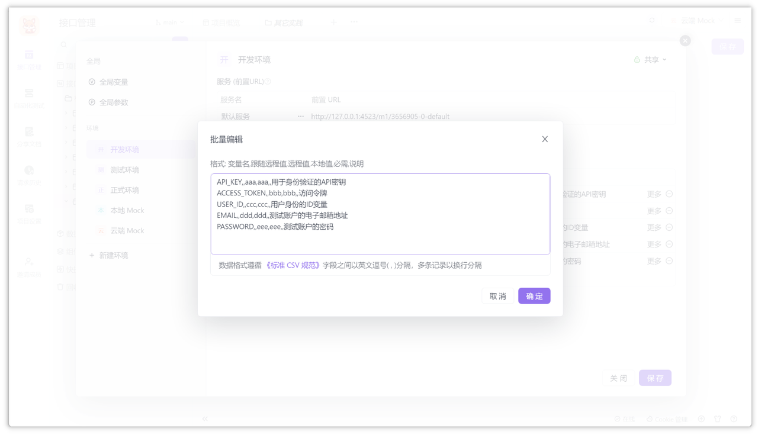The image size is (758, 438).
Task: Open the tab bar more options ellipsis
Action: pyautogui.click(x=354, y=22)
